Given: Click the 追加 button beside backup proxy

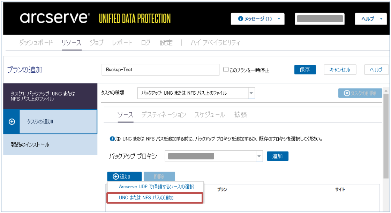Looking at the screenshot, I should tap(278, 156).
